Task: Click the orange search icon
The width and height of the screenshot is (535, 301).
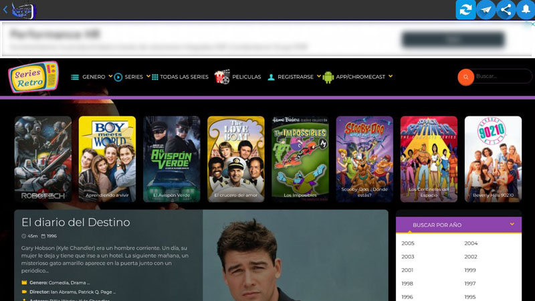Action: click(x=465, y=77)
